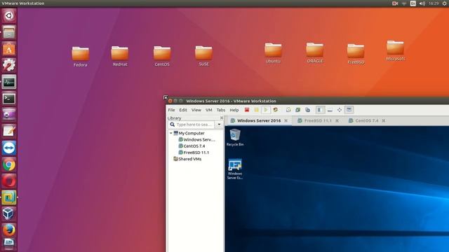Open the File menu in VMware Workstation
Image resolution: width=449 pixels, height=252 pixels.
coord(171,110)
